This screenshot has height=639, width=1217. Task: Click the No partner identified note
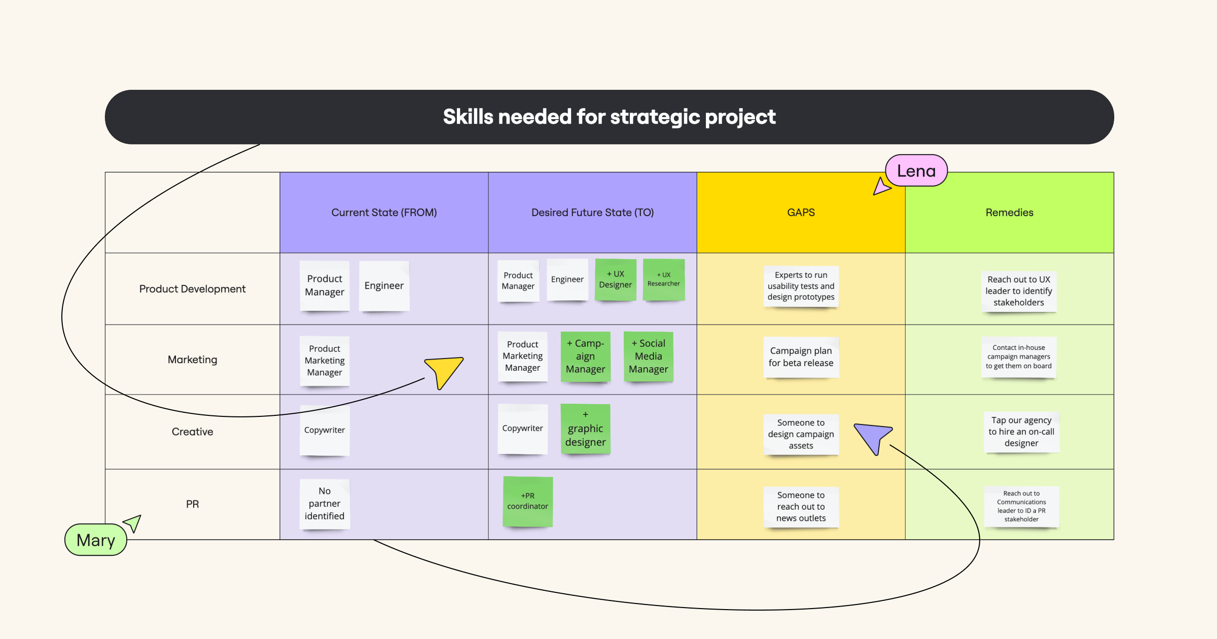click(325, 504)
